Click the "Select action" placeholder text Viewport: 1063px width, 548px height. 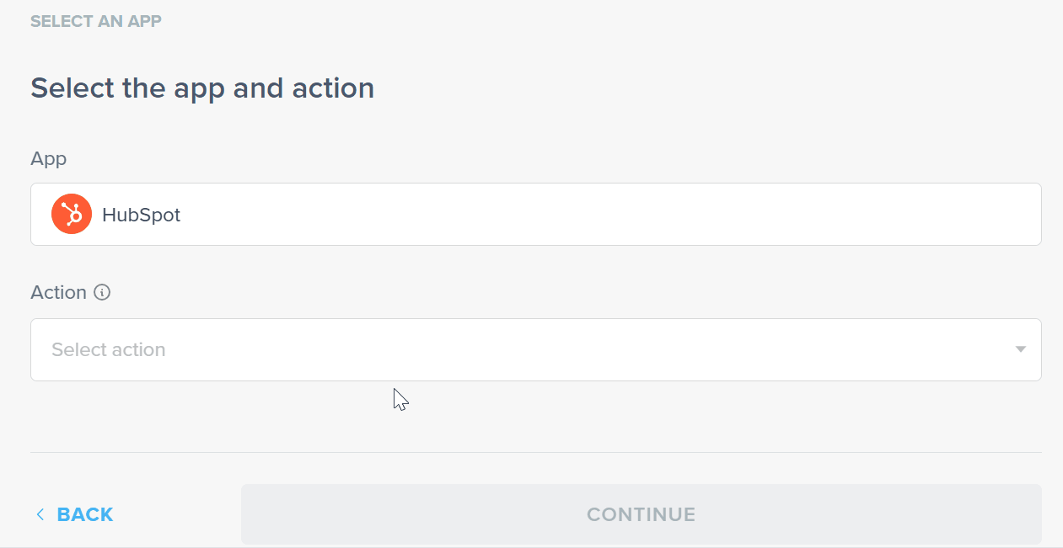pos(109,350)
